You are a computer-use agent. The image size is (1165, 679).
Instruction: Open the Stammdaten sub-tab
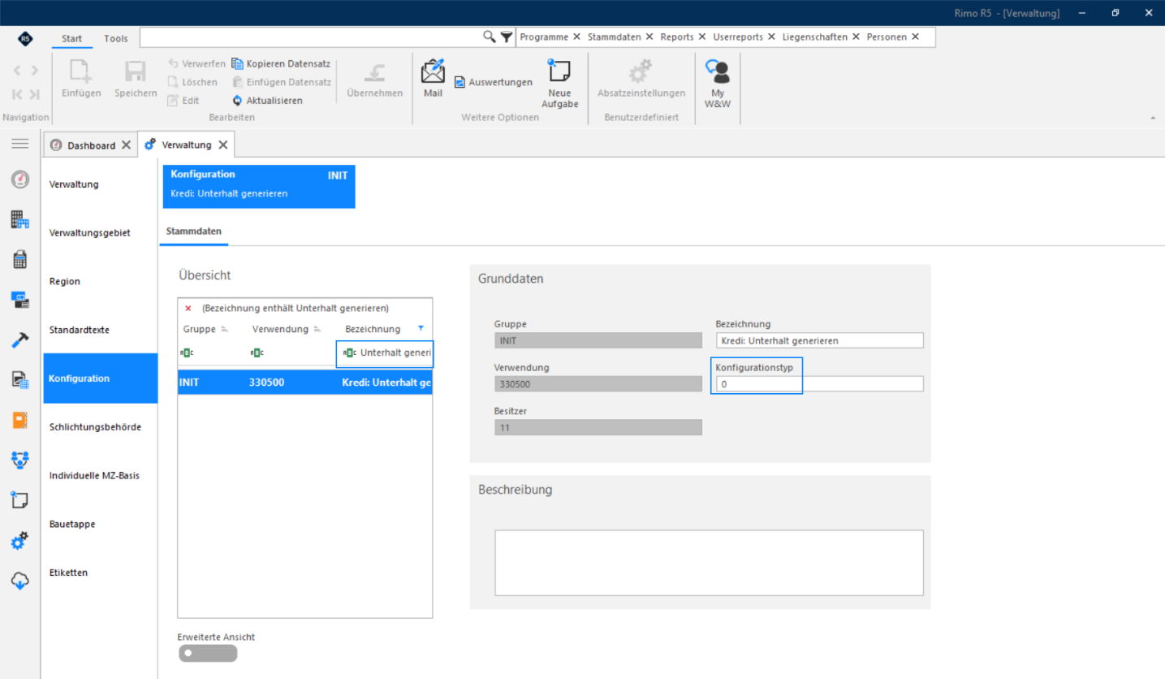point(194,231)
